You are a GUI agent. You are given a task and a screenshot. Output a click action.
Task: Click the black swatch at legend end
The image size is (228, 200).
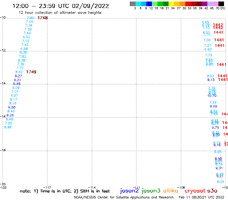(221, 4)
